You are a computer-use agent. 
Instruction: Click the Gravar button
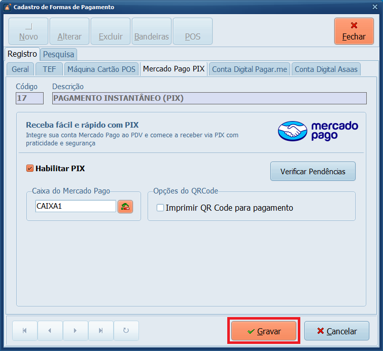click(x=264, y=331)
